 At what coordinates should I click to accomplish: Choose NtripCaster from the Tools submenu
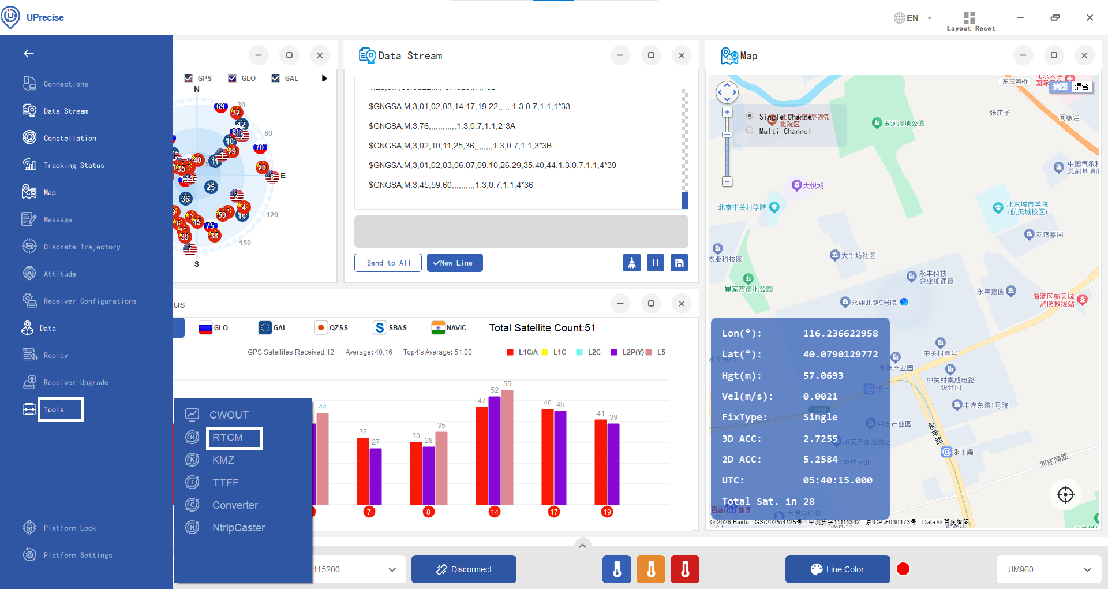pyautogui.click(x=238, y=528)
